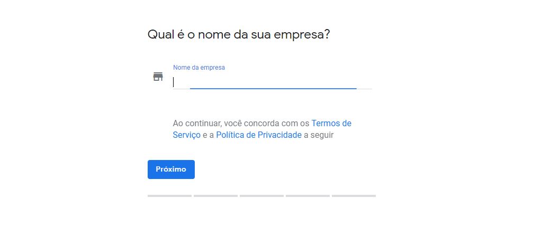The width and height of the screenshot is (533, 226).
Task: Click the storefront icon beside the name field
Action: click(x=158, y=77)
